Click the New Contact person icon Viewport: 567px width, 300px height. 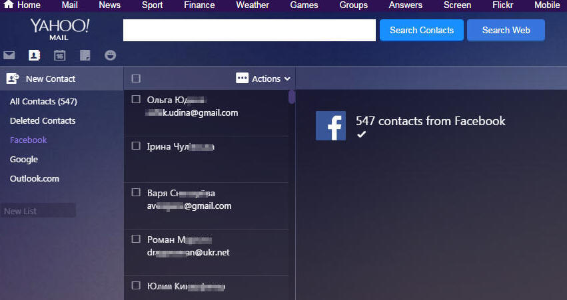[x=13, y=78]
